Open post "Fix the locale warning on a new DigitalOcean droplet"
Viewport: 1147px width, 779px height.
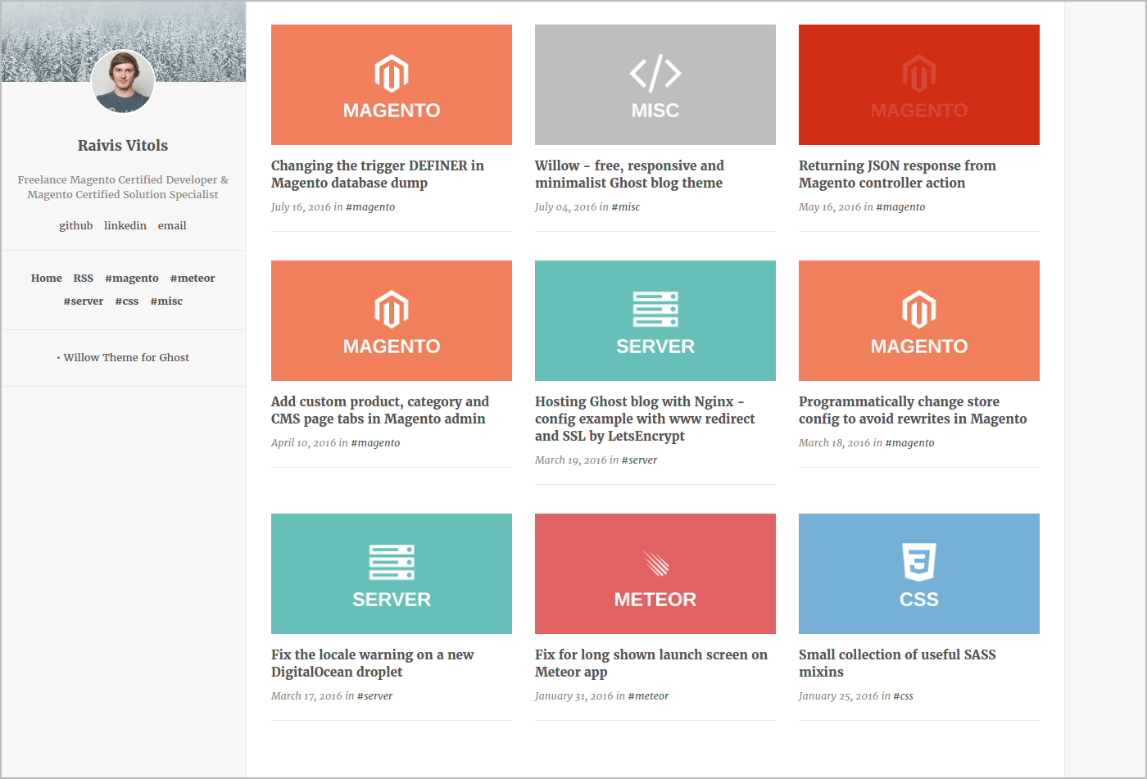pos(373,664)
